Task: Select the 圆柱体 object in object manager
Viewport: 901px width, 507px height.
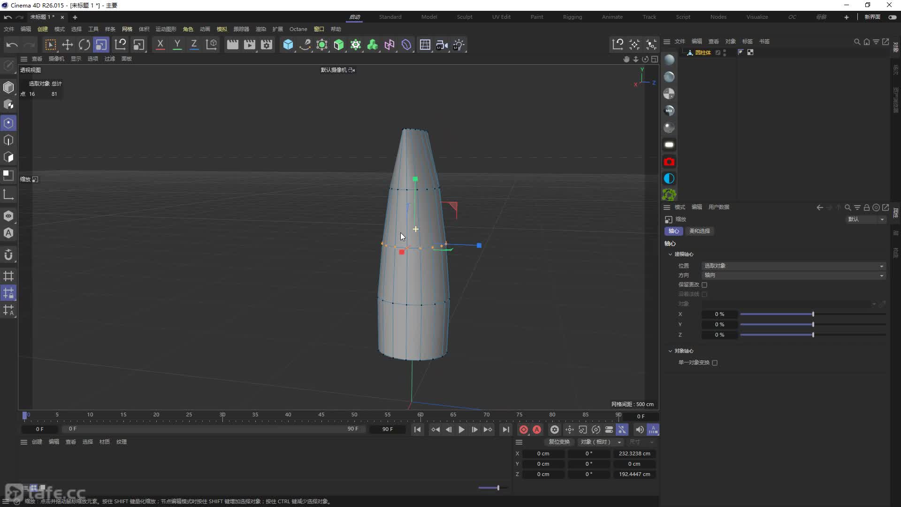Action: (x=702, y=53)
